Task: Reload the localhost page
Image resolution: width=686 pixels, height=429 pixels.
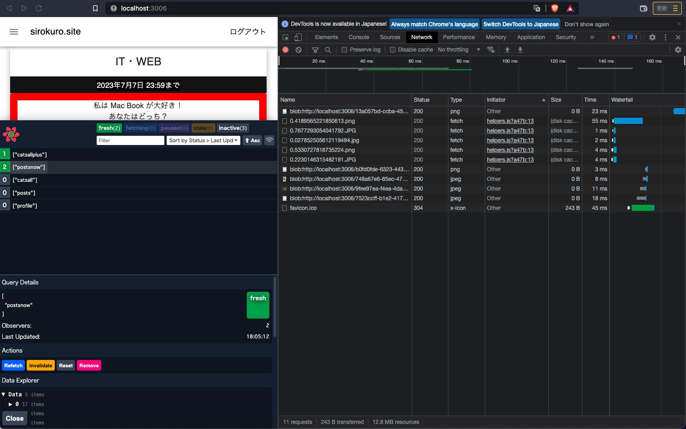Action: click(39, 8)
